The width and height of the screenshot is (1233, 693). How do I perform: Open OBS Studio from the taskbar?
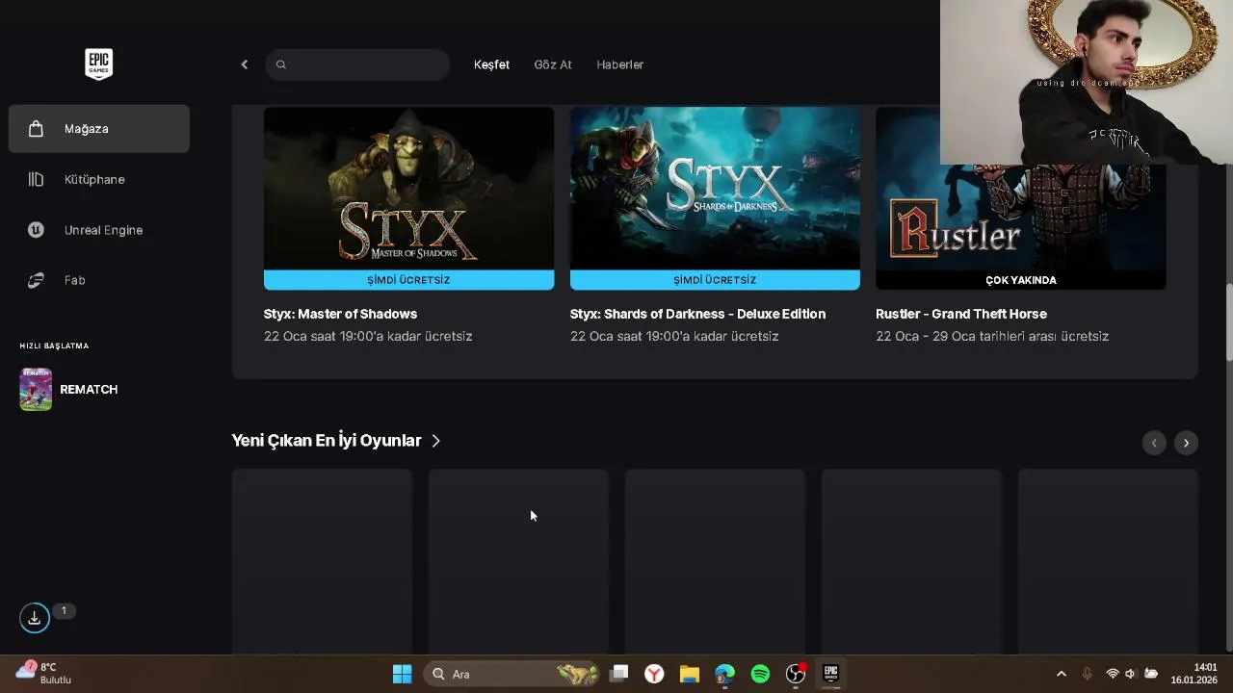click(x=796, y=674)
